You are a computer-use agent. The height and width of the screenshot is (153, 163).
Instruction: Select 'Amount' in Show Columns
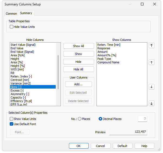(x=122, y=52)
